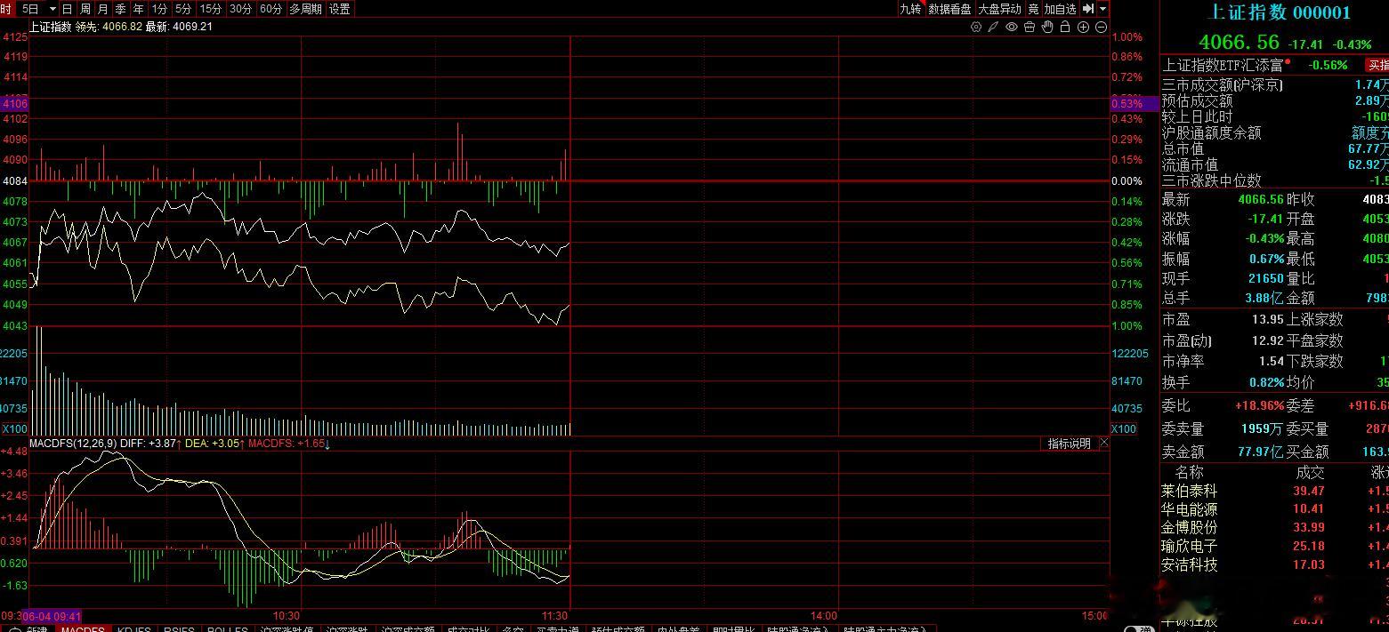The image size is (1389, 632).
Task: Open 大盘异动 market movement
Action: click(x=999, y=9)
